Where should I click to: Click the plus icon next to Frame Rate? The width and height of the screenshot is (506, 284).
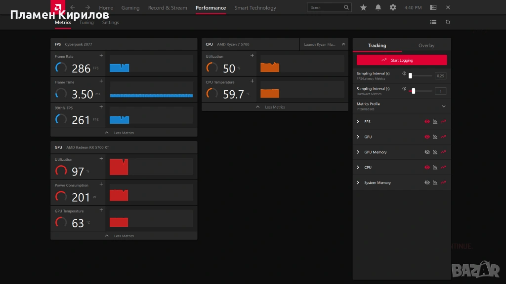point(101,56)
